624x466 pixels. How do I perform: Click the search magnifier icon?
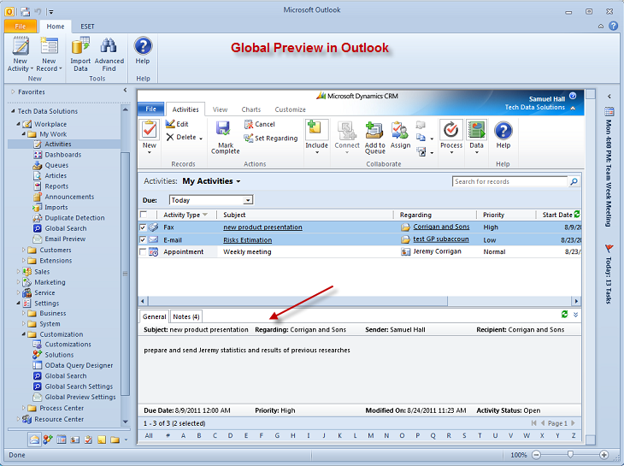[574, 181]
